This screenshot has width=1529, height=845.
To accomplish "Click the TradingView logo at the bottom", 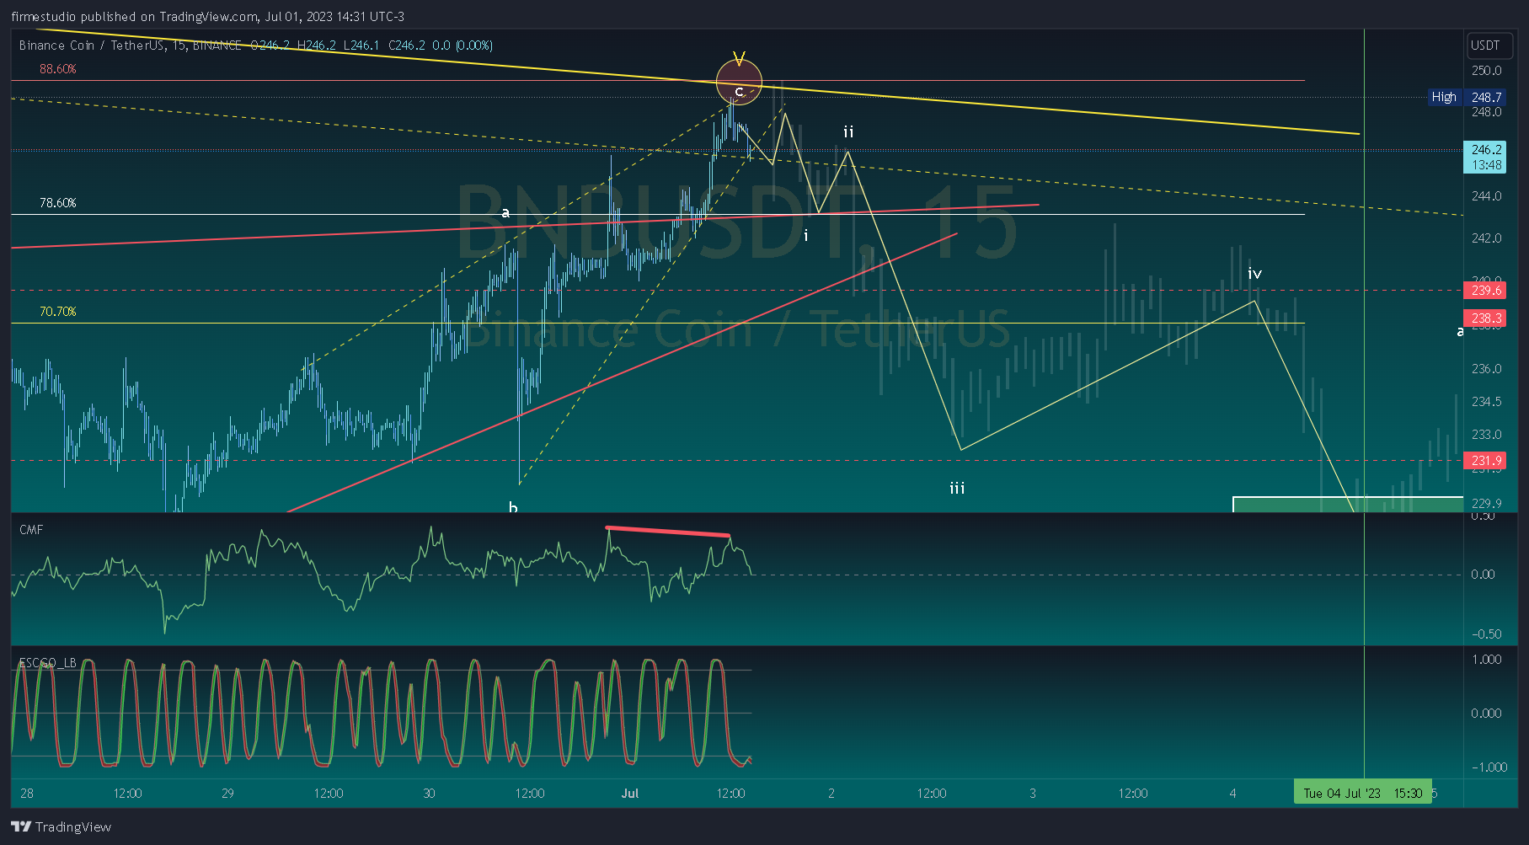I will click(61, 826).
